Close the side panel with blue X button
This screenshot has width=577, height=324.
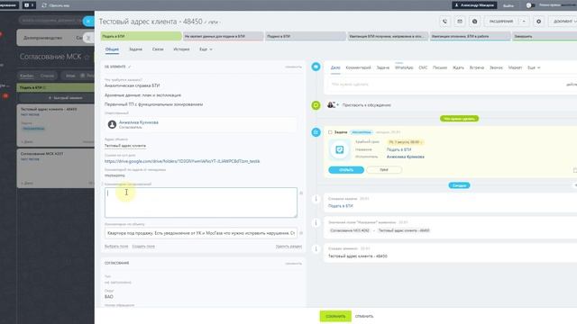[88, 22]
